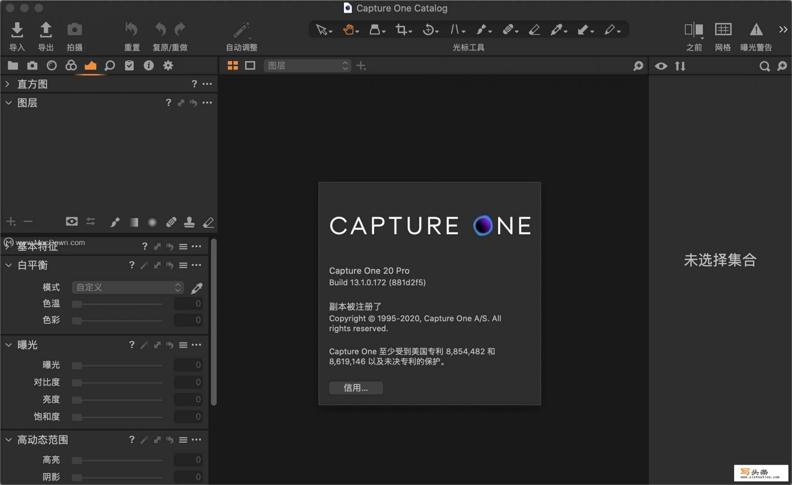Select the Draw Mask brush cursor tool
792x485 pixels.
pyautogui.click(x=481, y=30)
